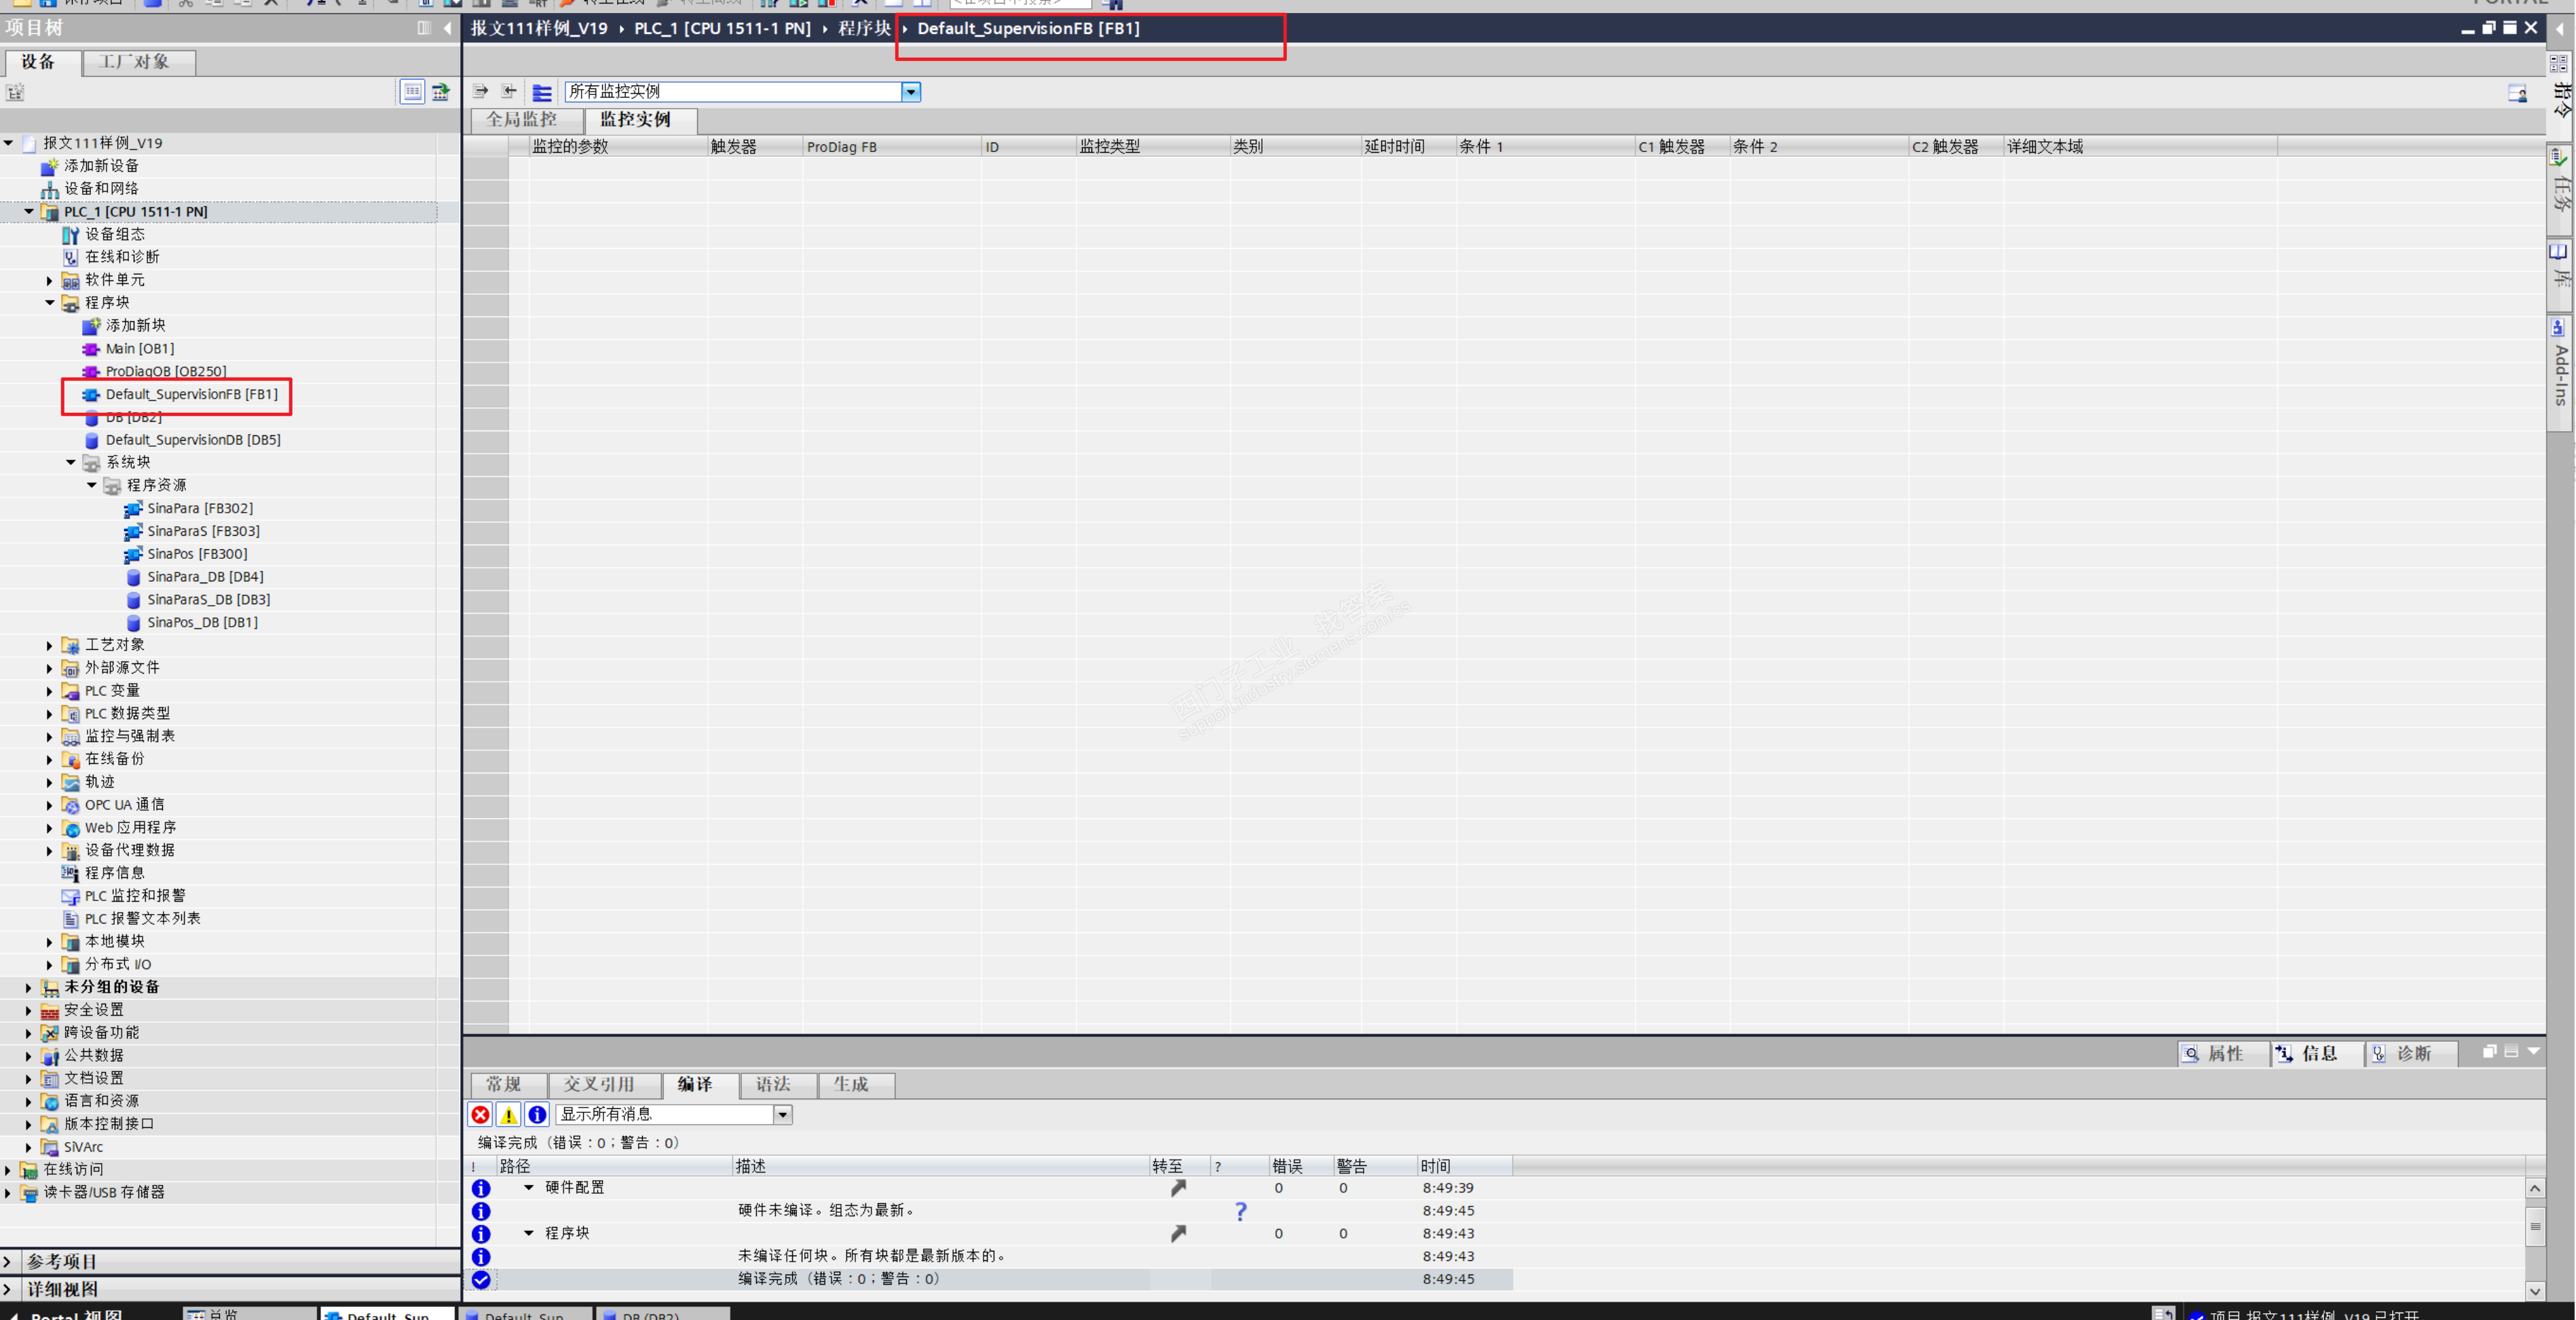Toggle the warnings filter icon
Screen dimensions: 2576x1320
point(508,1114)
